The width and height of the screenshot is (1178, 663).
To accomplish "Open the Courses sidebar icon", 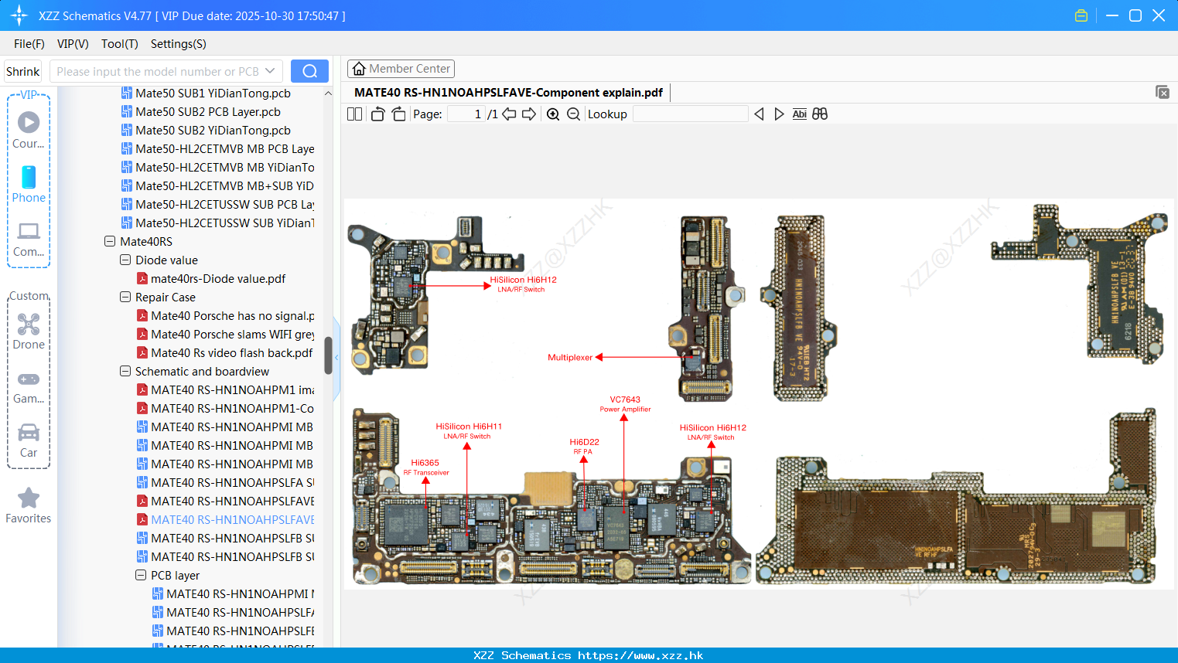I will (x=29, y=129).
